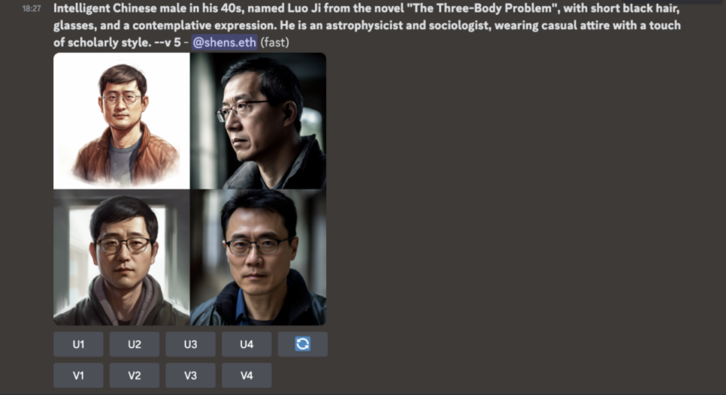Choose U4 upscale button
This screenshot has width=726, height=395.
point(246,344)
